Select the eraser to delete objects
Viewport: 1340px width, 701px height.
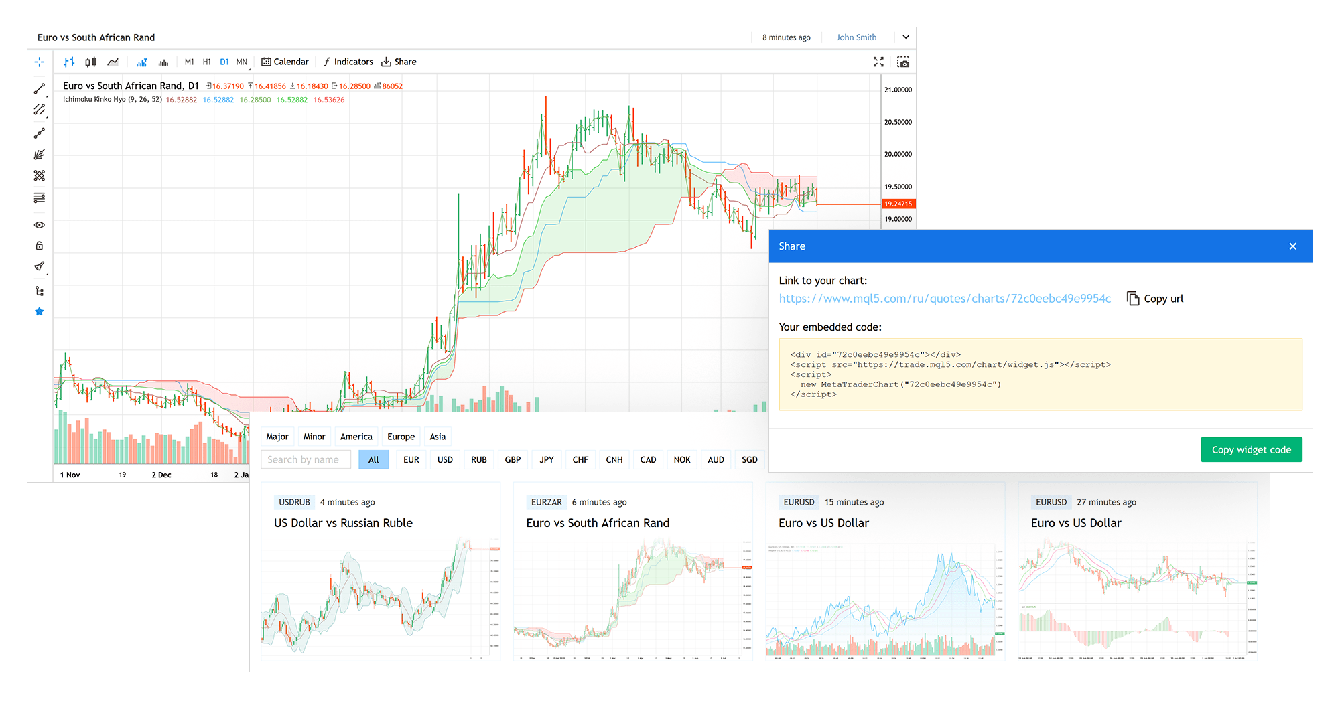click(x=40, y=266)
